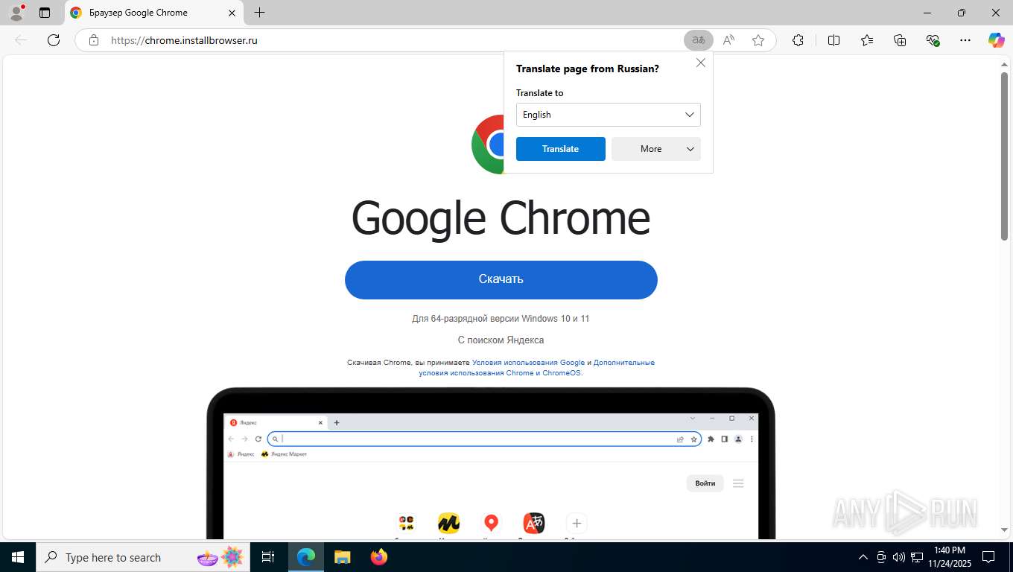Open Условия использования Google link

point(528,363)
